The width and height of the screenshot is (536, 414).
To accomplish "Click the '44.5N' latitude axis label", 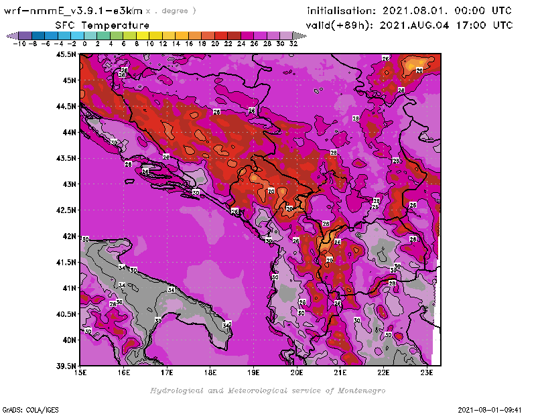I will pos(66,107).
